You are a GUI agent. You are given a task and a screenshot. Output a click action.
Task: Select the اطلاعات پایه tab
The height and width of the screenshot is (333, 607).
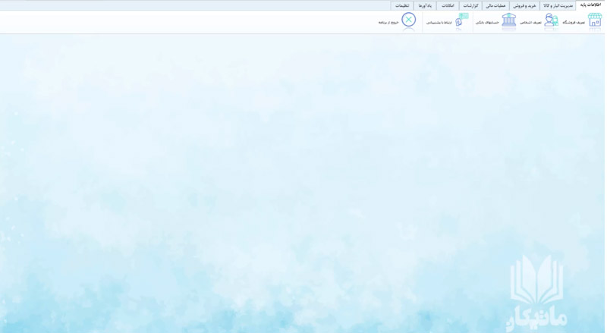(x=591, y=5)
